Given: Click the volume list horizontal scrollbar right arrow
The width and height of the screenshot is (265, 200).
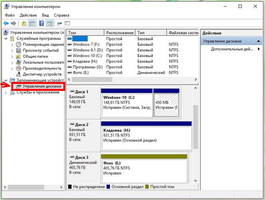Looking at the screenshot, I should (x=196, y=79).
